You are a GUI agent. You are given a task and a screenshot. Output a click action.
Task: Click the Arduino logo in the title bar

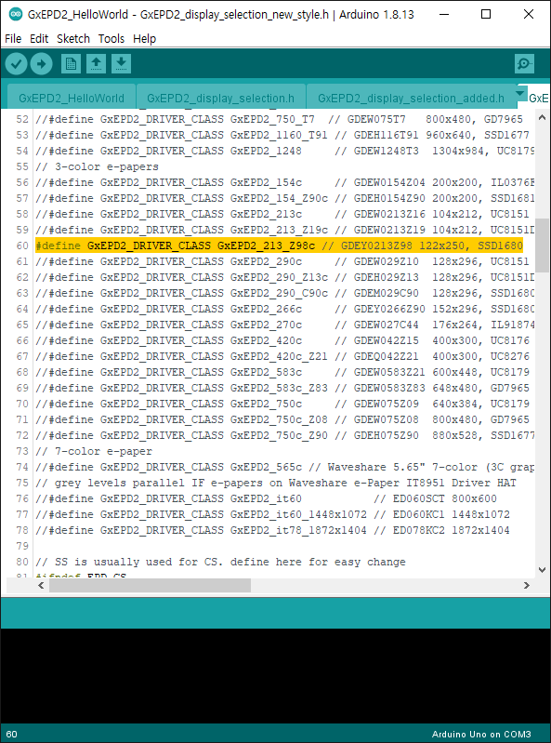(16, 14)
